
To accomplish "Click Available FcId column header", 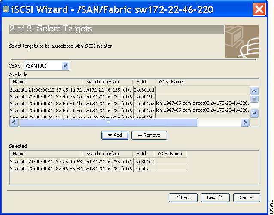I will (144, 82).
